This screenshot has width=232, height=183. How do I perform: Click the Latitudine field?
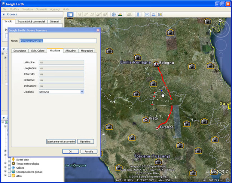coord(61,62)
